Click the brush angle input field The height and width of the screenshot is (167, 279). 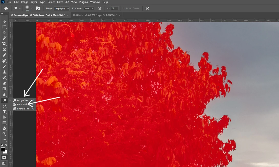coord(114,8)
